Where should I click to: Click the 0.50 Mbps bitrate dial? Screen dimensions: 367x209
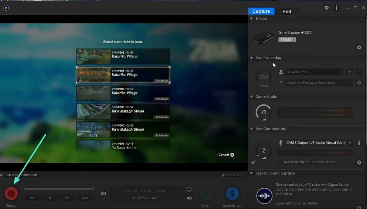point(263,77)
